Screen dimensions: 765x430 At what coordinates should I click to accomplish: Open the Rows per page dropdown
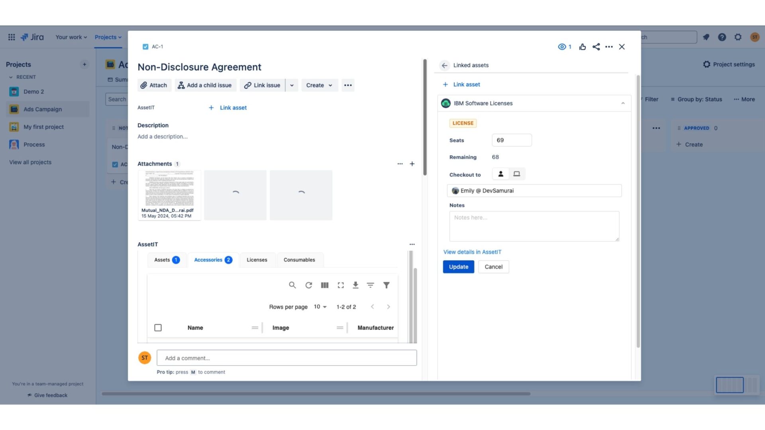coord(320,307)
